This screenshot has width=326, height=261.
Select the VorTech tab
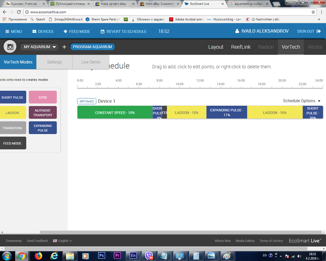291,47
